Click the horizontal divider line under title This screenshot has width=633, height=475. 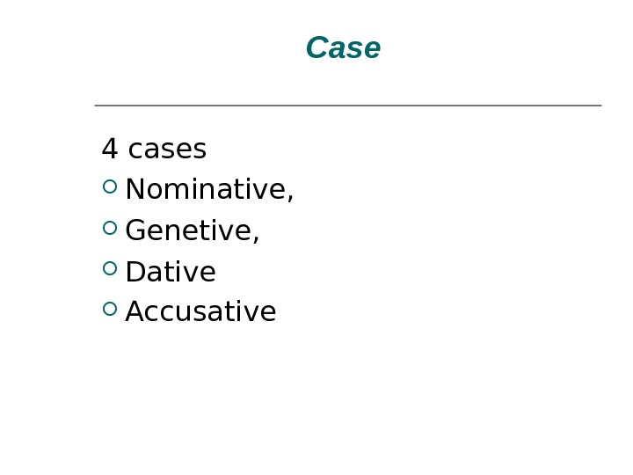[x=347, y=106]
